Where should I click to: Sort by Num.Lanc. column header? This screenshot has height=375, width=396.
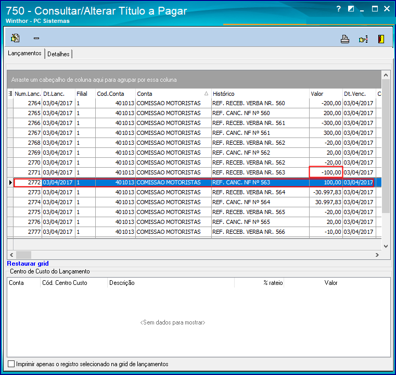coord(28,94)
